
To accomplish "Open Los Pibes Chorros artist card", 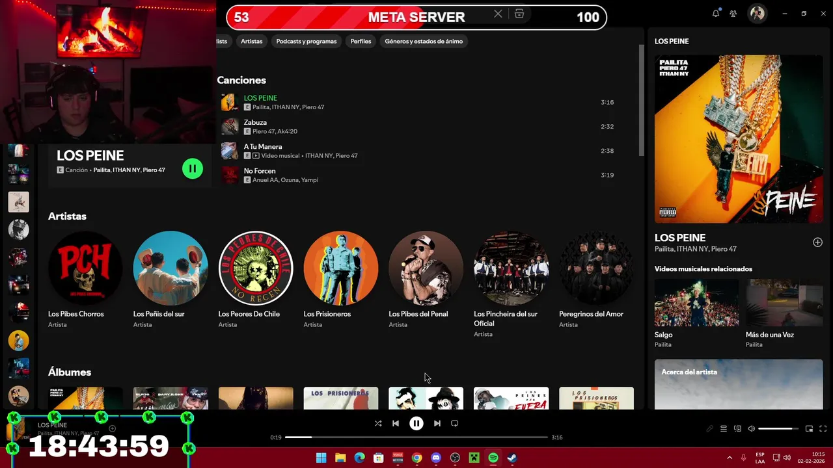I will coord(85,280).
